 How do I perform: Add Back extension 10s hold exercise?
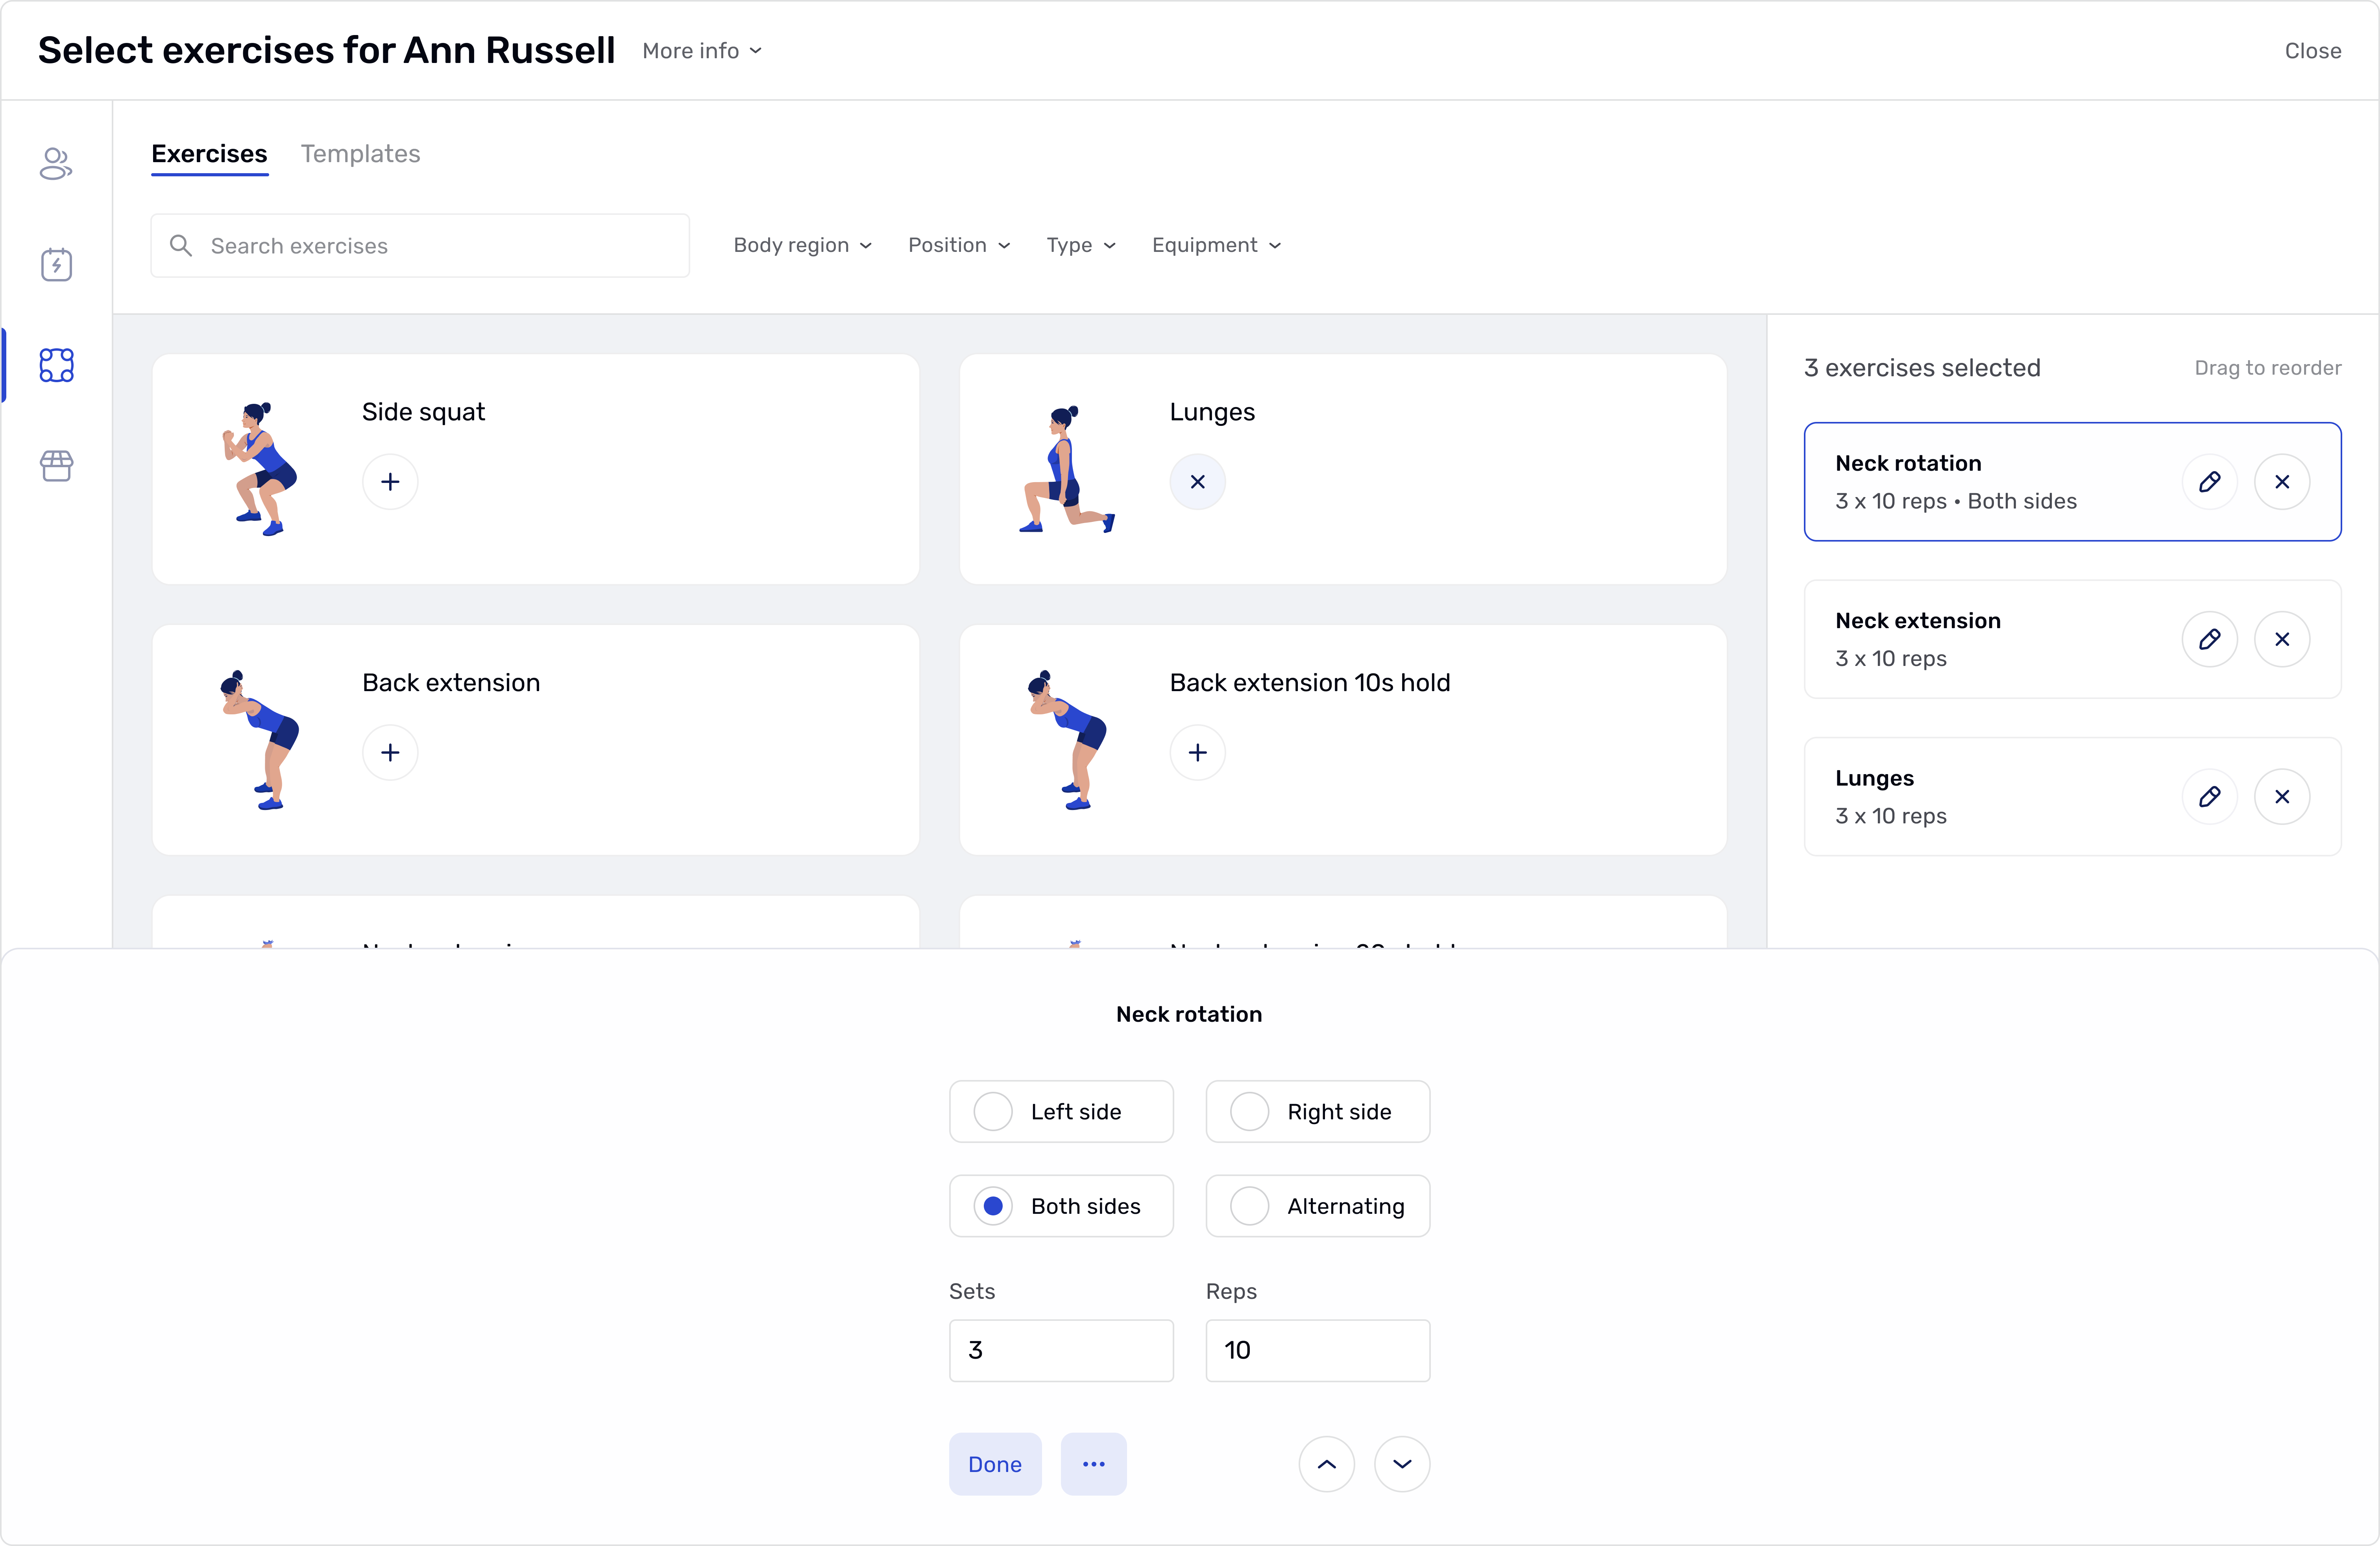pos(1197,752)
